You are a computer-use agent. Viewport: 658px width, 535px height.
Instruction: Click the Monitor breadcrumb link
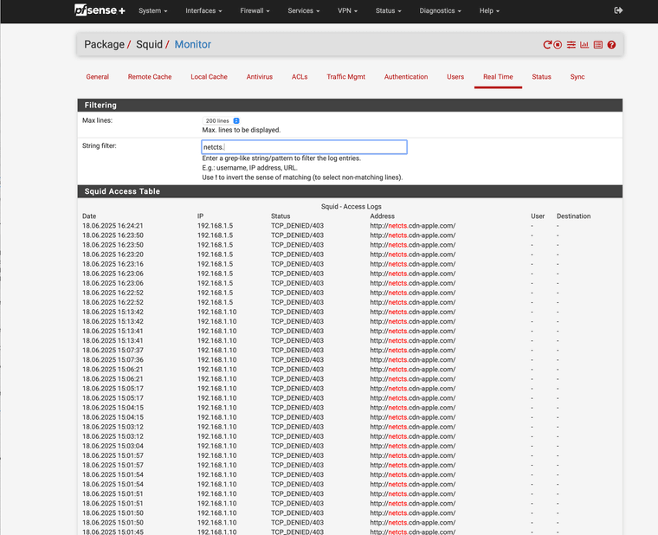coord(192,44)
